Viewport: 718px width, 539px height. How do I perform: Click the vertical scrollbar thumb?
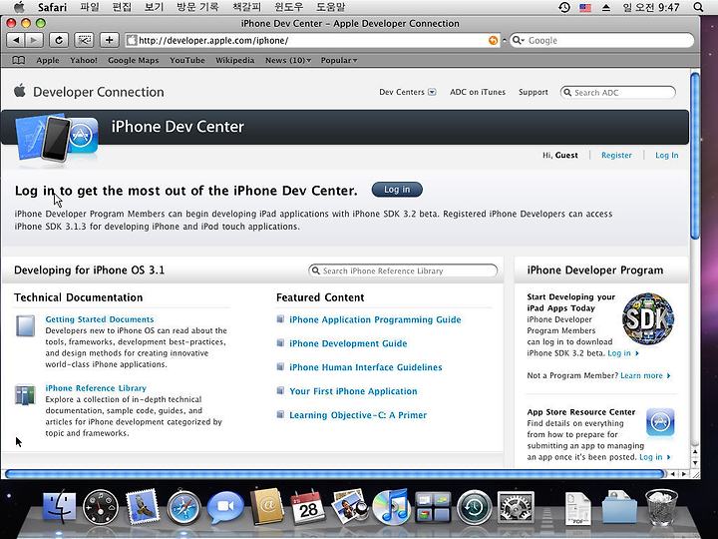pyautogui.click(x=695, y=156)
